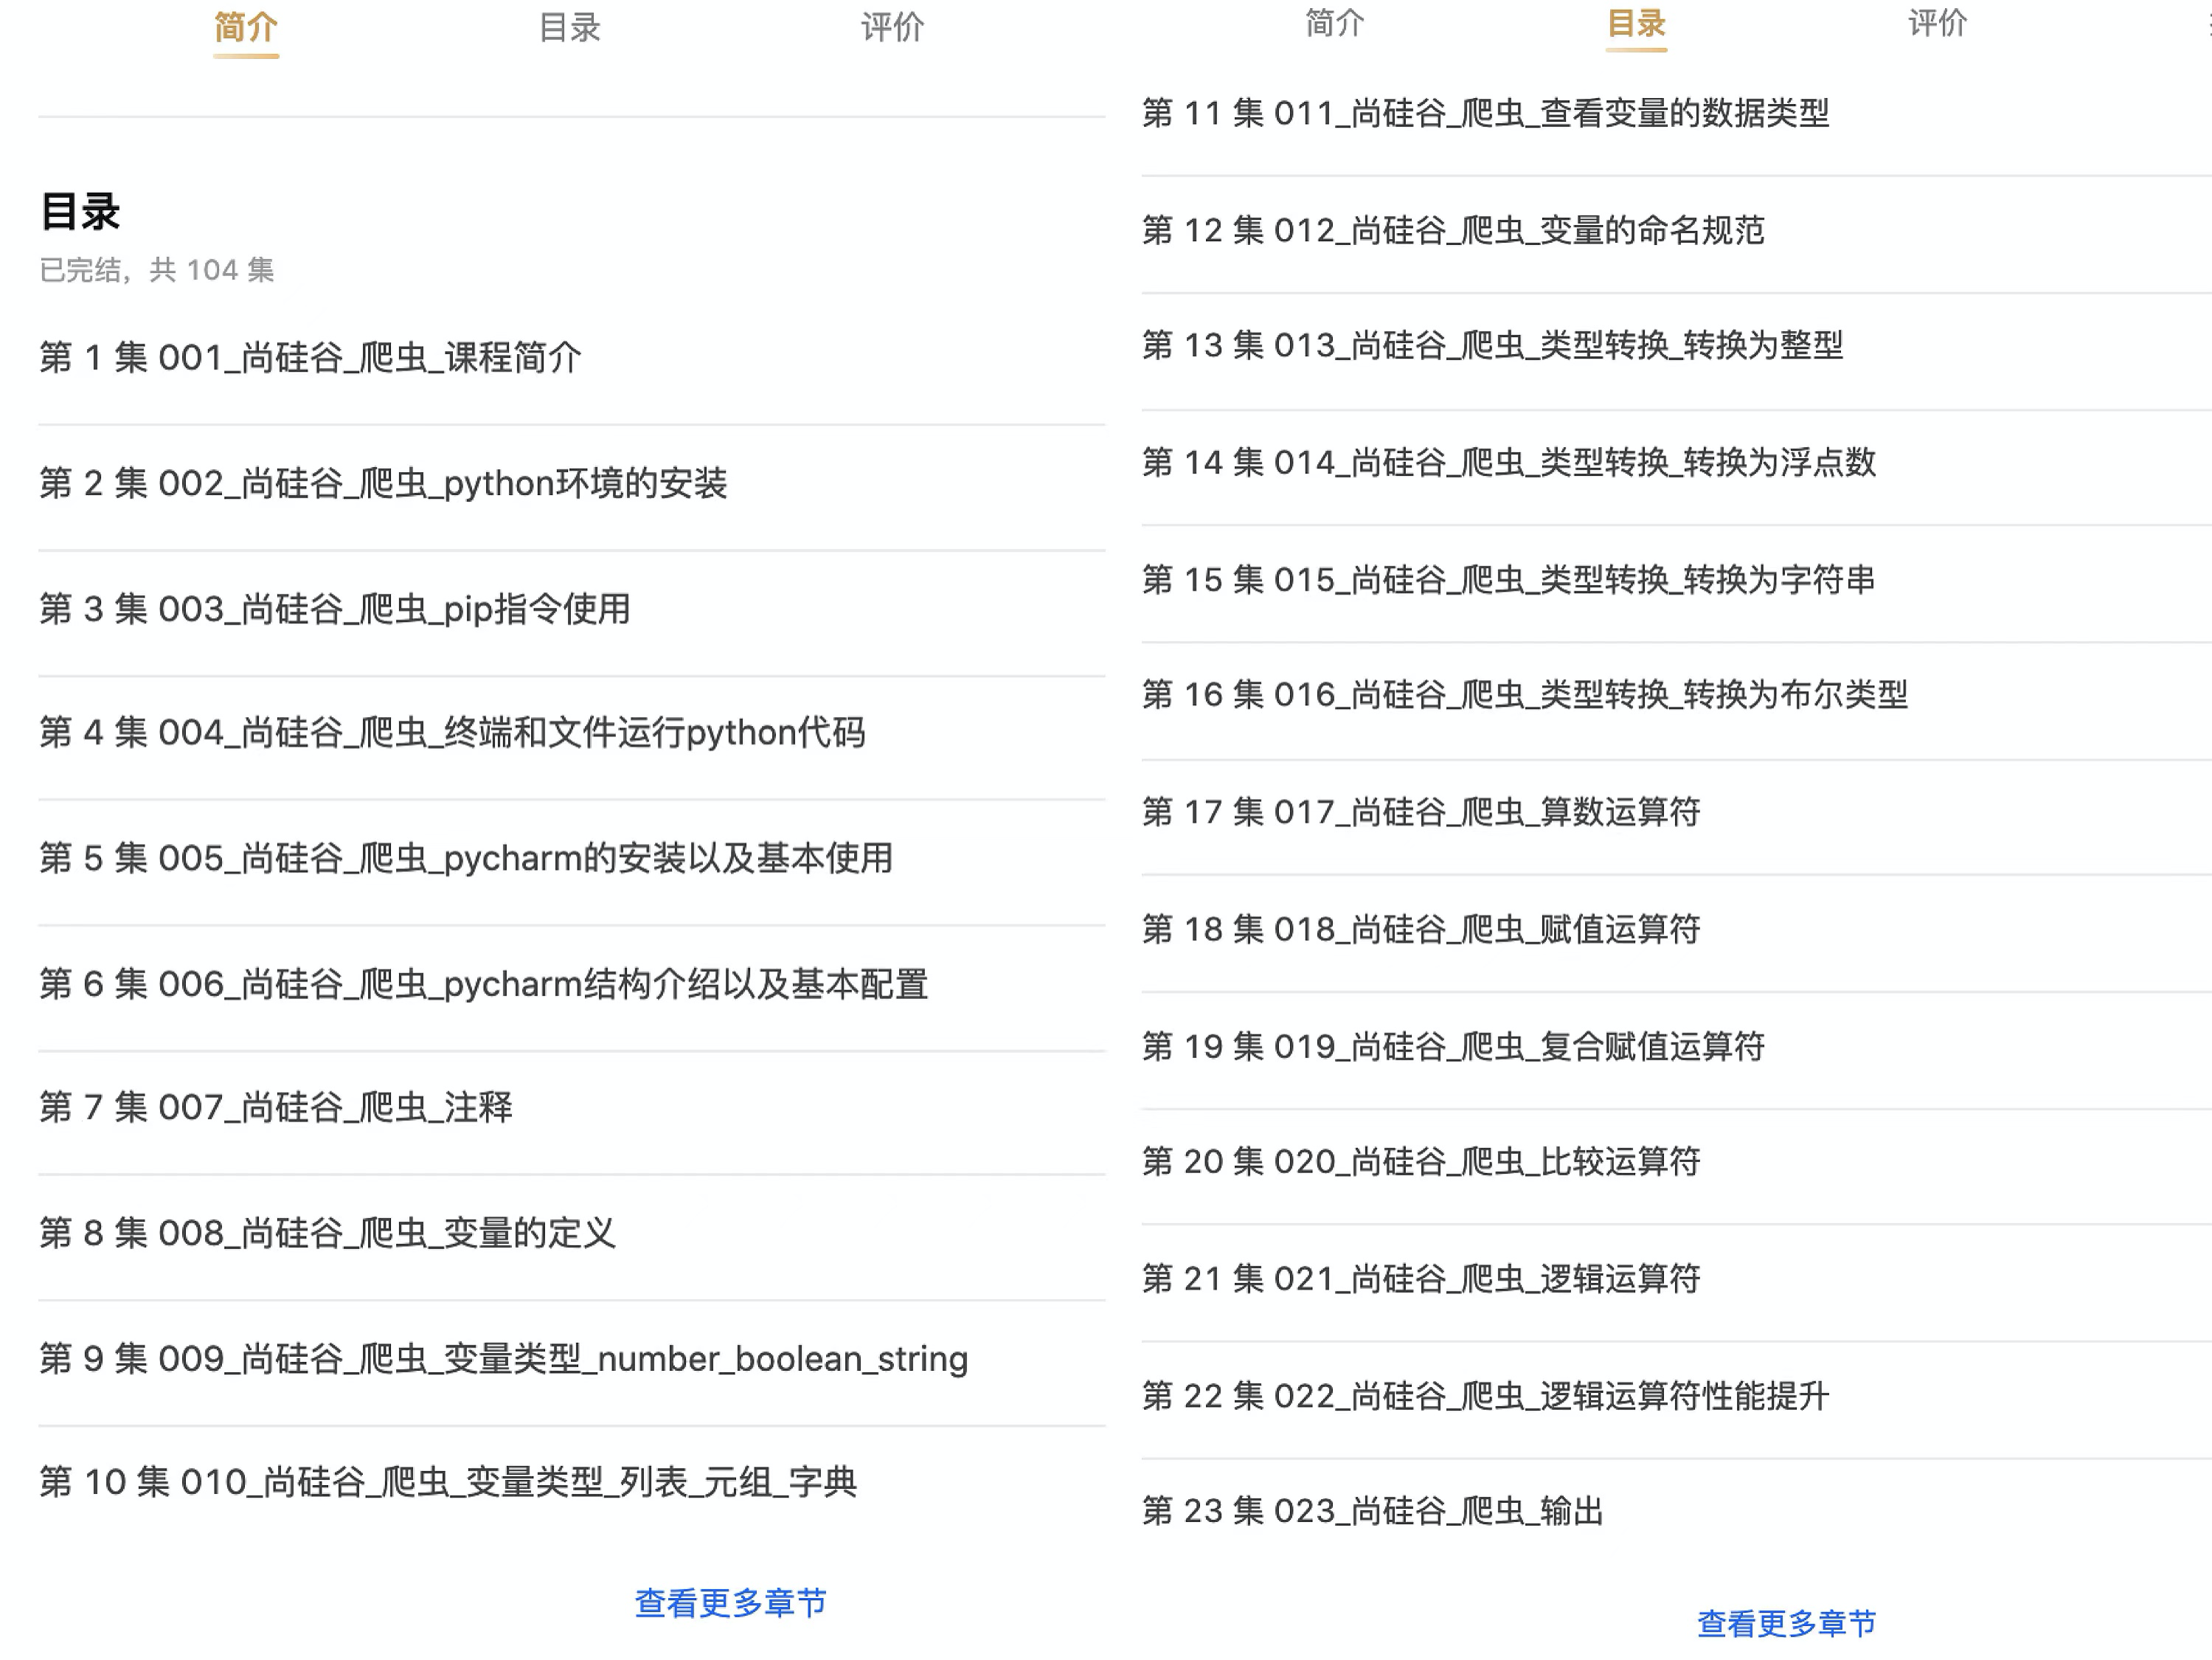
Task: Open episode 5 pycharm的安装以及基本使用
Action: point(466,858)
